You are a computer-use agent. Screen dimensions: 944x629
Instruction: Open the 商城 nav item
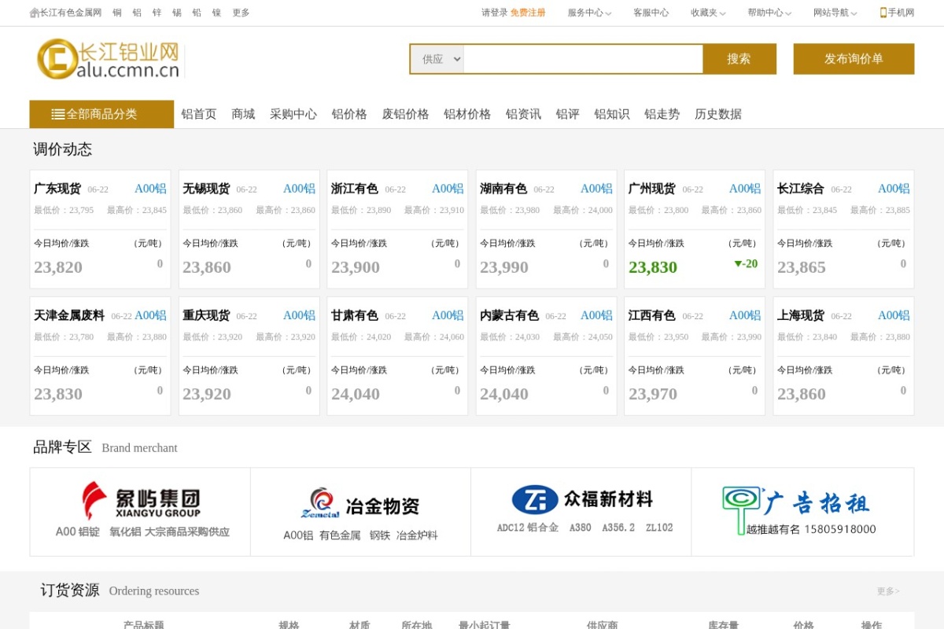pos(243,114)
